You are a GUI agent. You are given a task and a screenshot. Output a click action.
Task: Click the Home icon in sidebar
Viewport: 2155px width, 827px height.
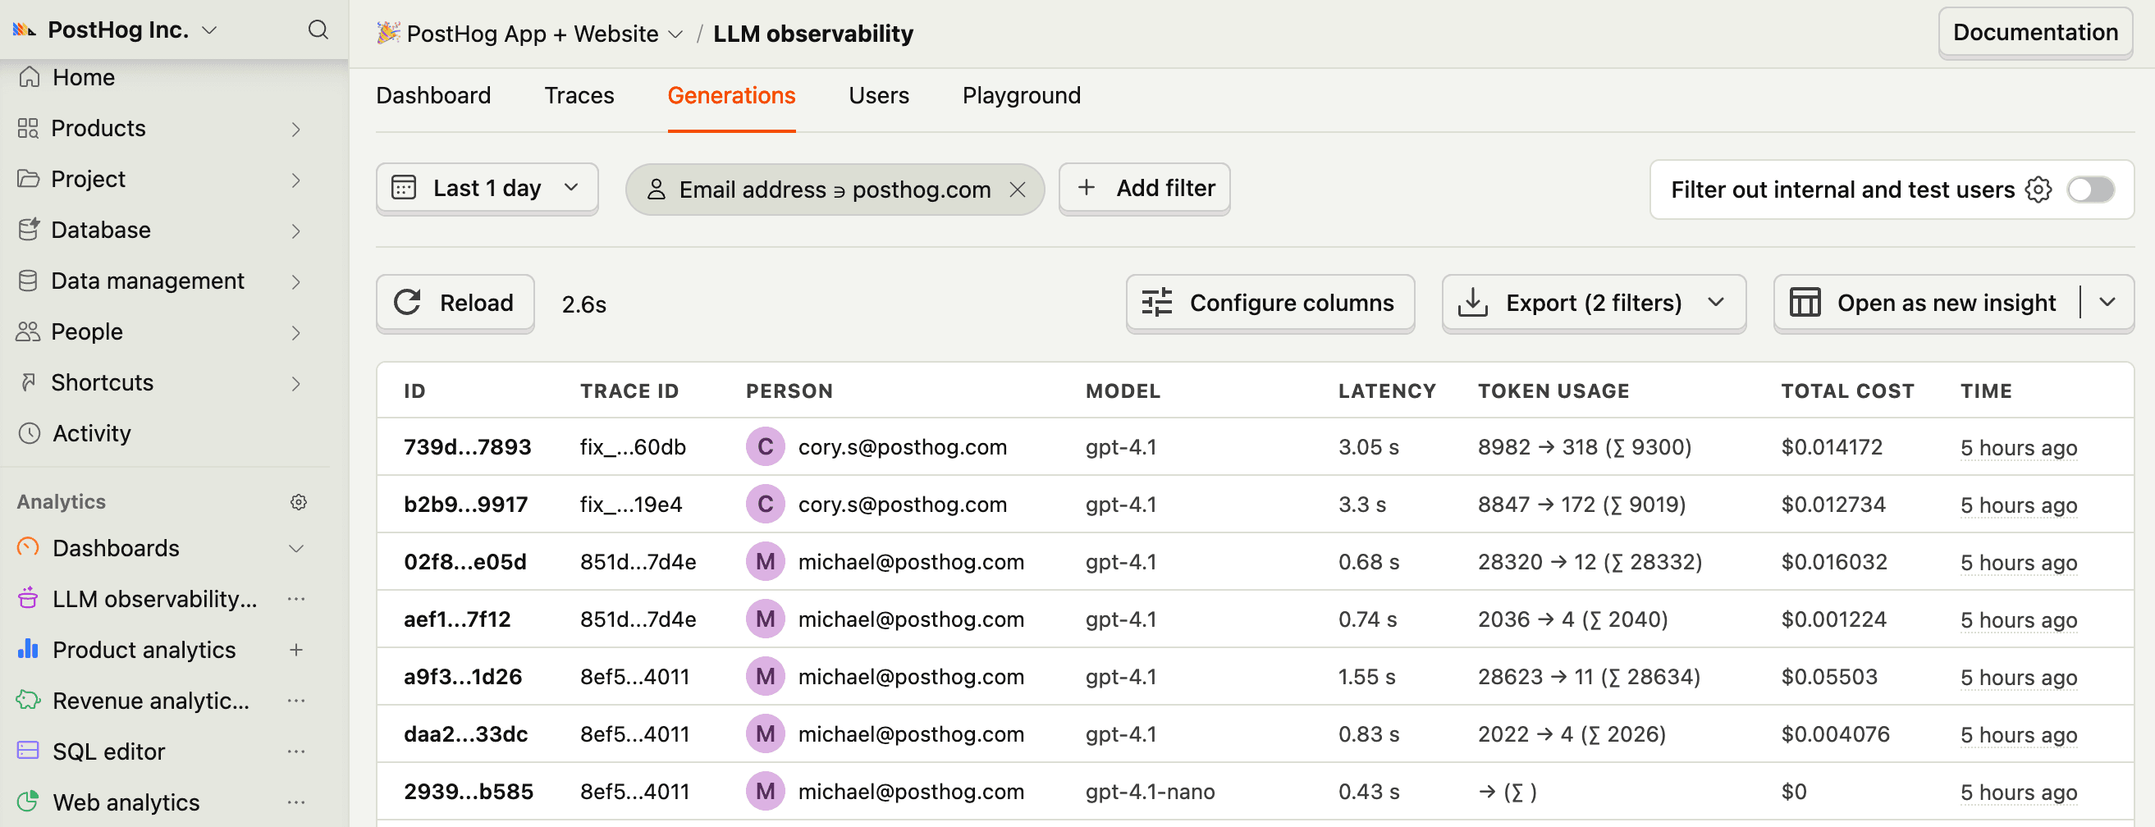[x=30, y=77]
